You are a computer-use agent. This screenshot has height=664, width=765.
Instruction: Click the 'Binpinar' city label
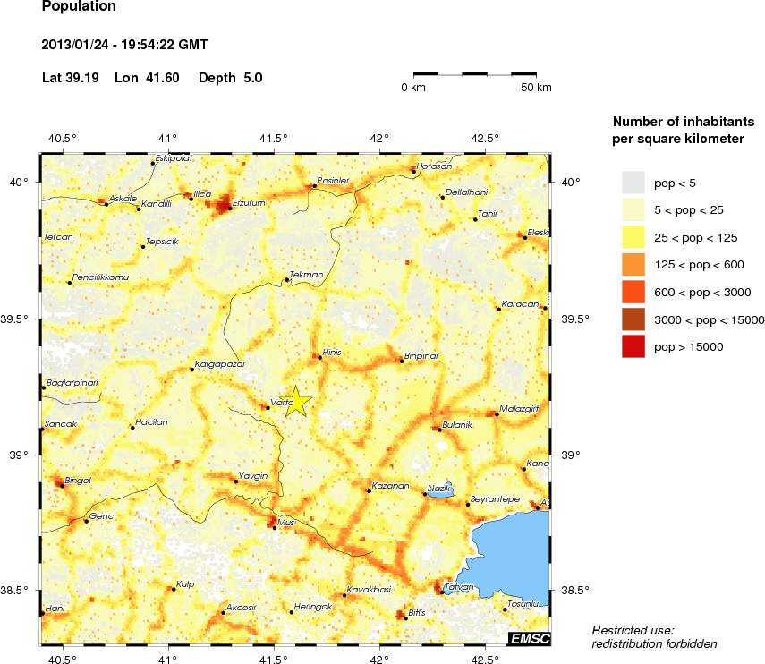[x=422, y=355]
